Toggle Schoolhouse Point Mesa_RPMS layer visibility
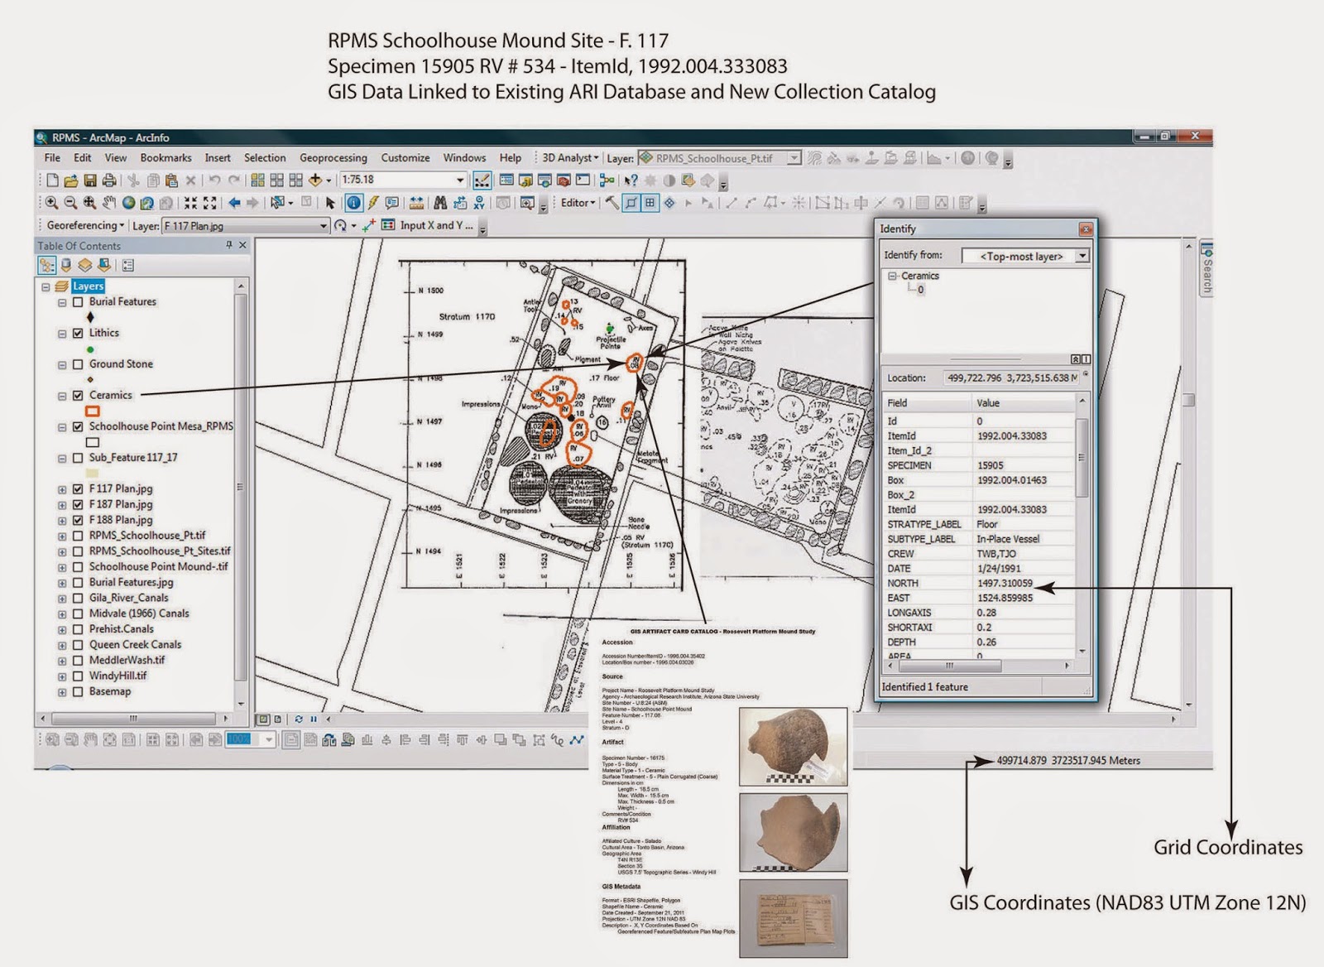Screen dimensions: 1324x967 pyautogui.click(x=78, y=427)
